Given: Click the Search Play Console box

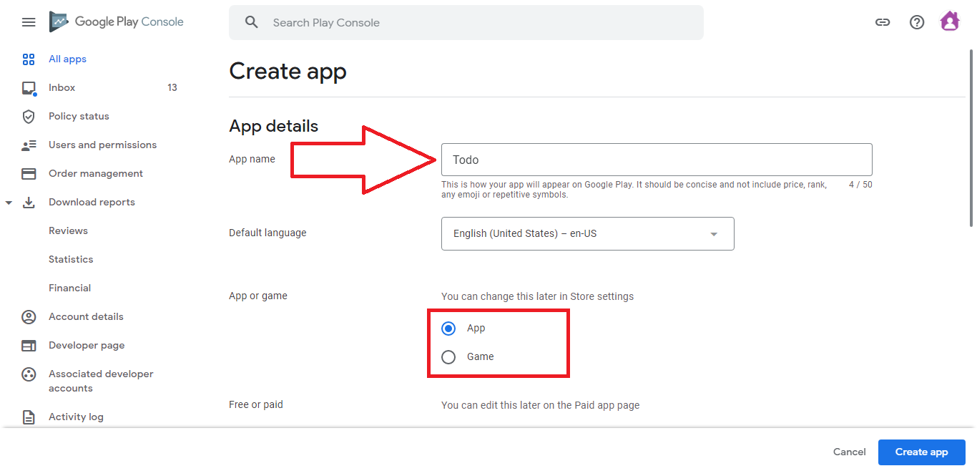Looking at the screenshot, I should [x=466, y=23].
